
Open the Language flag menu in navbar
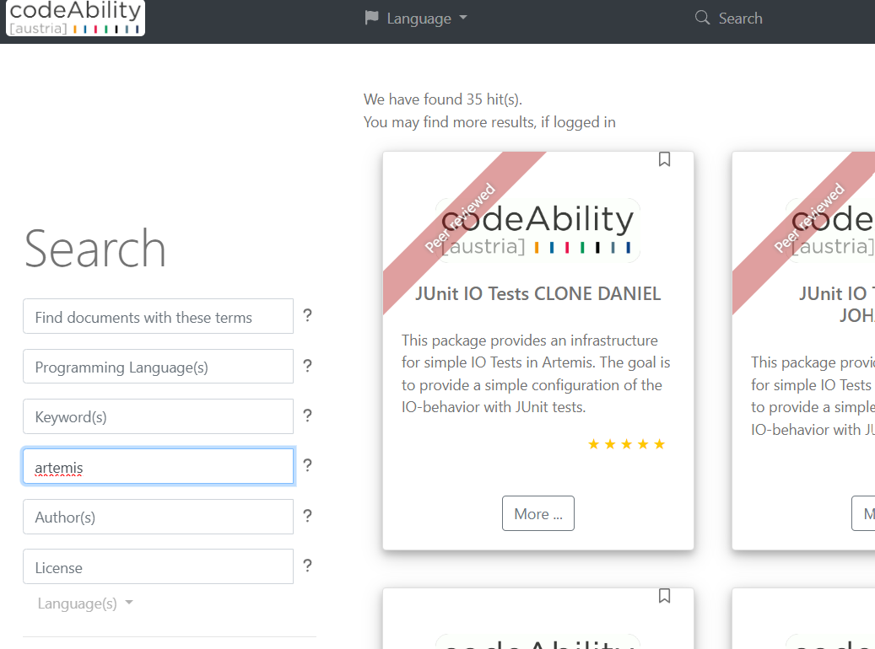point(416,19)
